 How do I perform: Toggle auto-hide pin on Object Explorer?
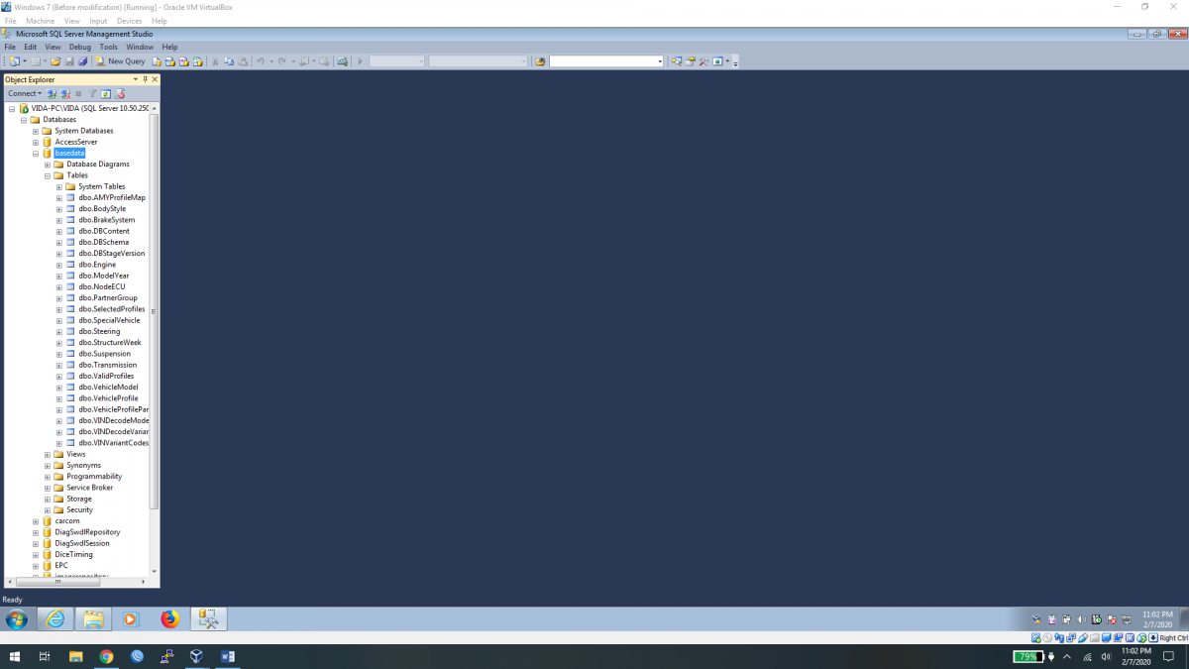pyautogui.click(x=144, y=79)
